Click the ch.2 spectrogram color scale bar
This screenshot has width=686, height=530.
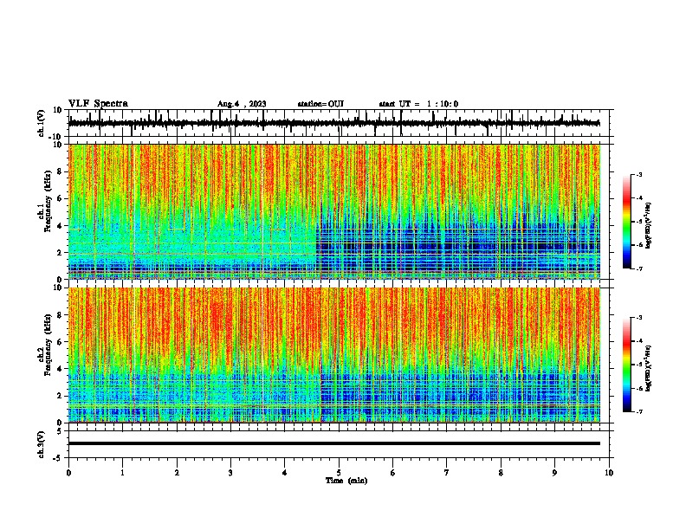[x=627, y=365]
